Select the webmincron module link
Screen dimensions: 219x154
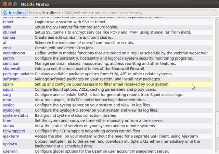coord(14,53)
